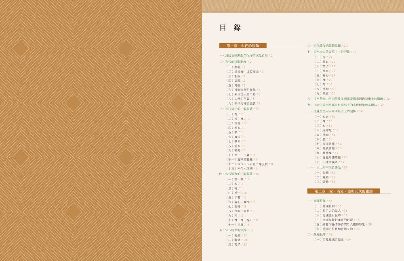Click sub-entry (四)夾衣 / 29

(x=325, y=71)
